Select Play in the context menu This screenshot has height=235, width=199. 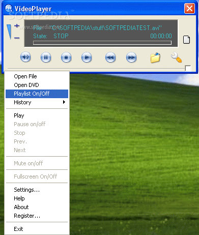(37, 115)
